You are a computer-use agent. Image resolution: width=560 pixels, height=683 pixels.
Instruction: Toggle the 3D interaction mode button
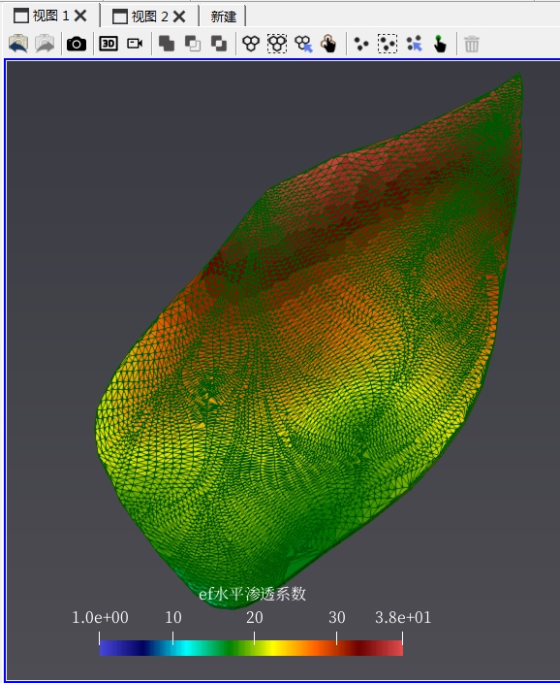pyautogui.click(x=109, y=44)
